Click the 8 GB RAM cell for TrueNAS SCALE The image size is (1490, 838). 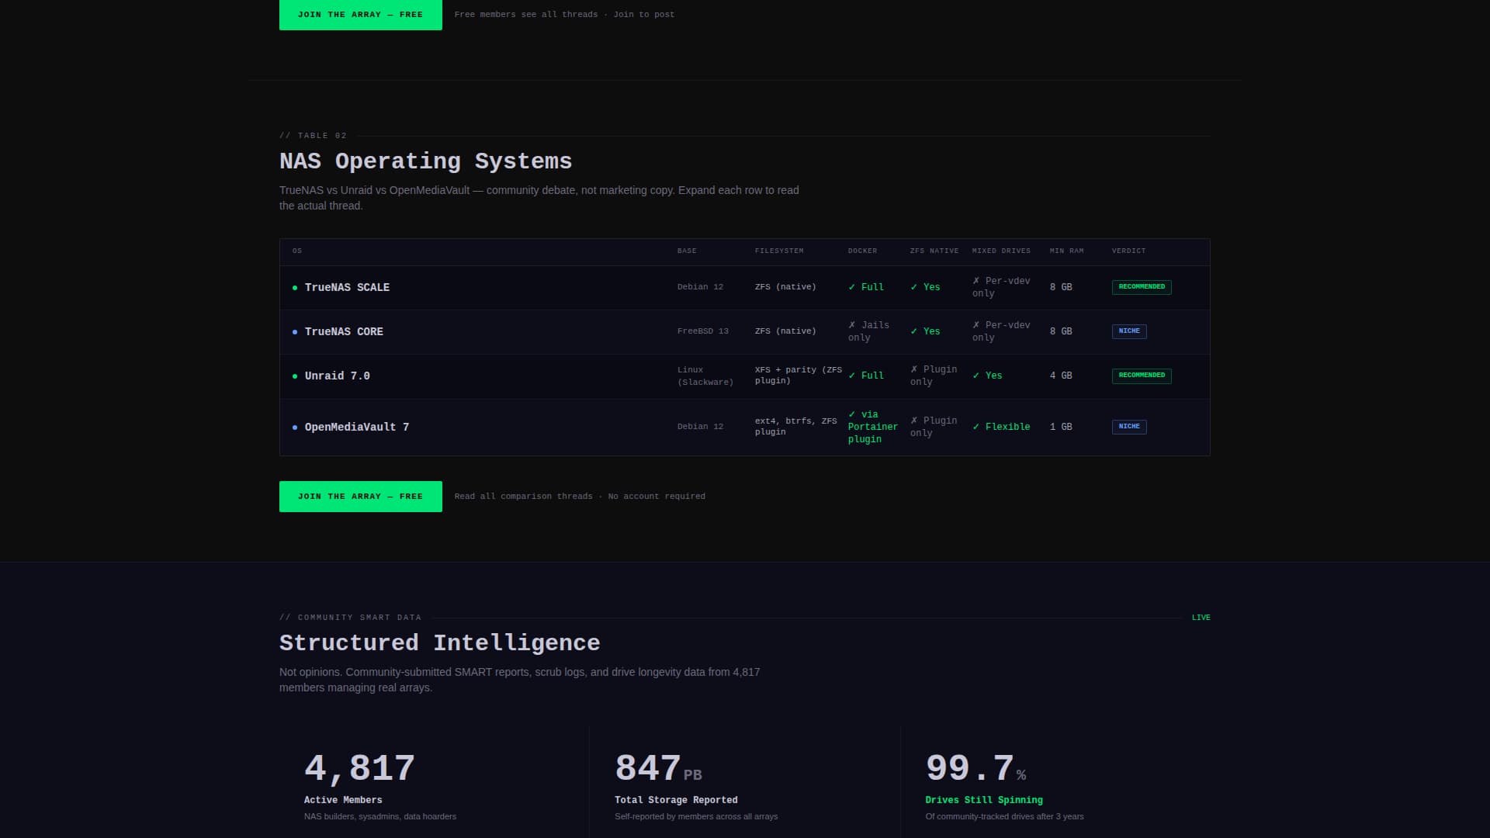click(1061, 288)
